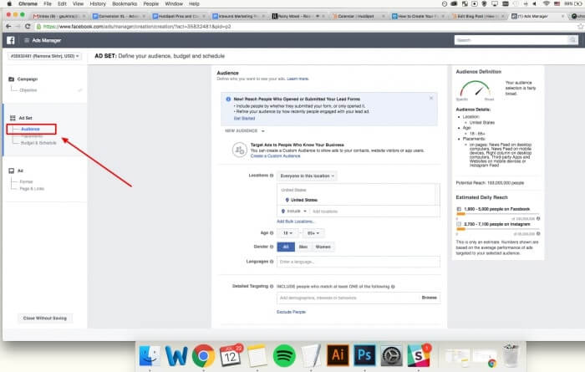Image resolution: width=585 pixels, height=372 pixels.
Task: Open the ad account selector dropdown
Action: click(x=44, y=56)
